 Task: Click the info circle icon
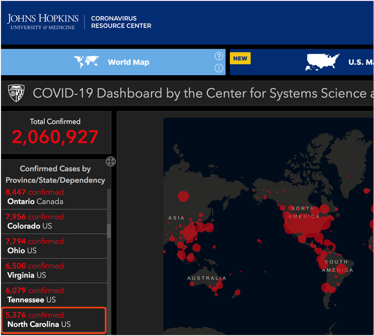(x=219, y=68)
